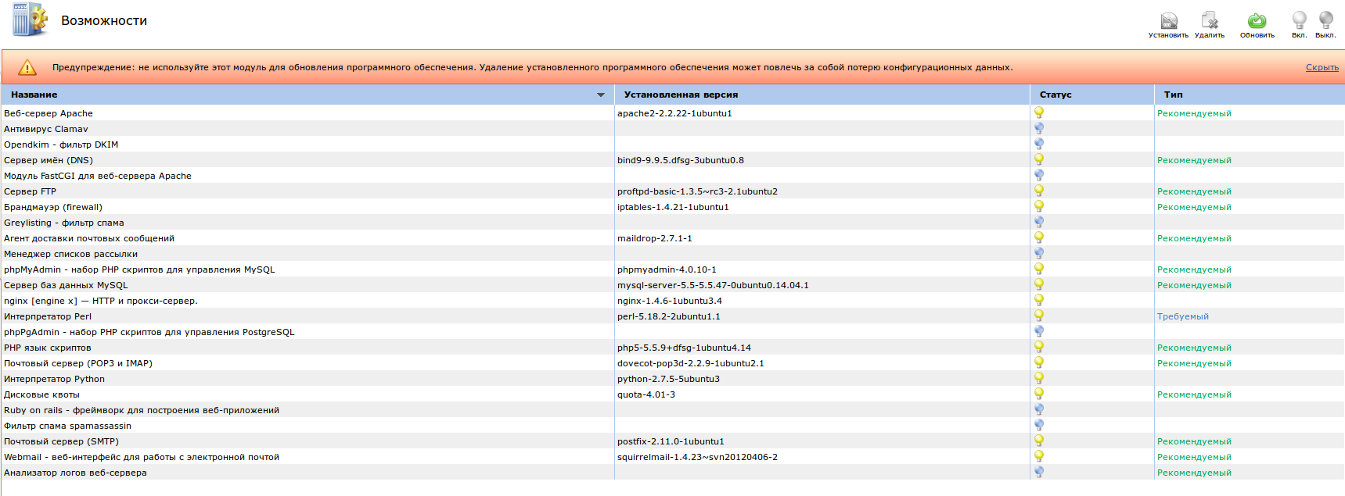Click status bulb for Дисковые квоты

[1039, 394]
